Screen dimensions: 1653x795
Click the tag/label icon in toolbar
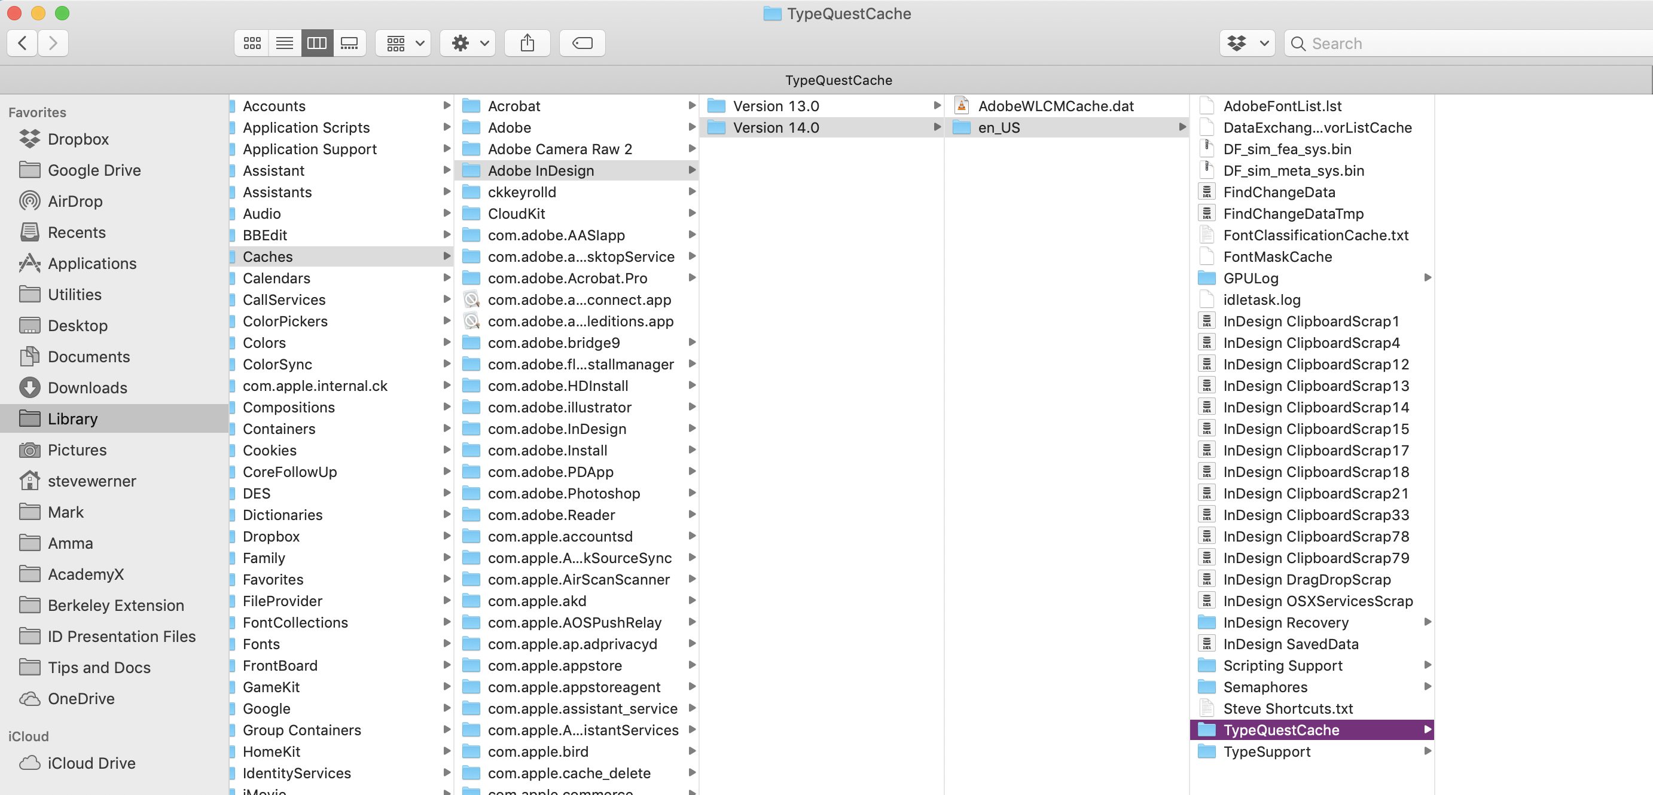[x=583, y=42]
